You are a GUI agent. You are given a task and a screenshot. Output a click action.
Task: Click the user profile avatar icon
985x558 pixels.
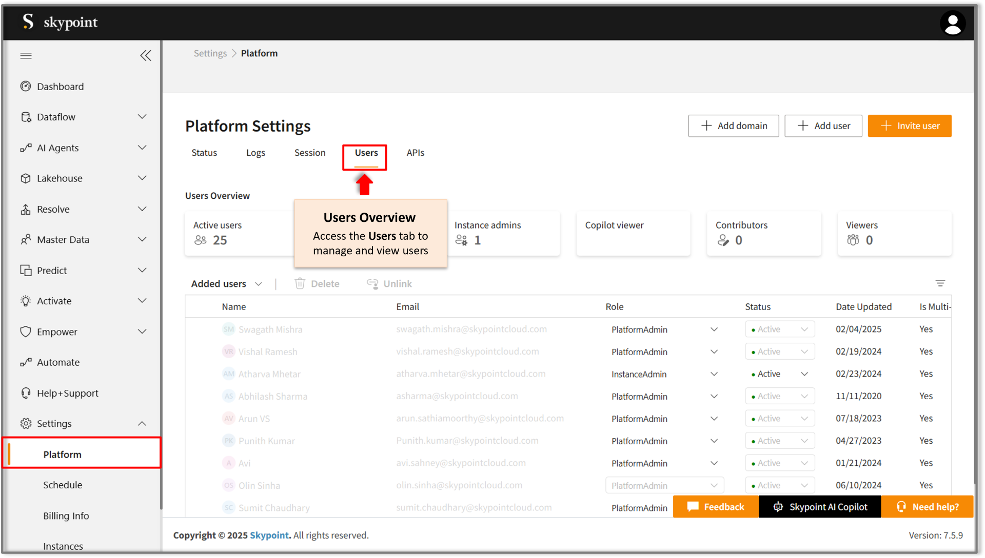pos(952,24)
